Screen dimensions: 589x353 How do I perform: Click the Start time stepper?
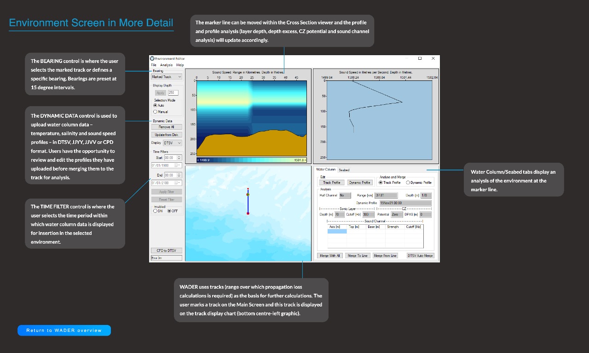click(179, 158)
